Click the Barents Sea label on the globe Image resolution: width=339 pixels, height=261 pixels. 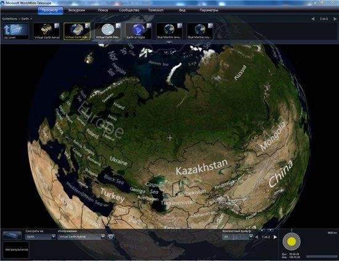point(158,63)
